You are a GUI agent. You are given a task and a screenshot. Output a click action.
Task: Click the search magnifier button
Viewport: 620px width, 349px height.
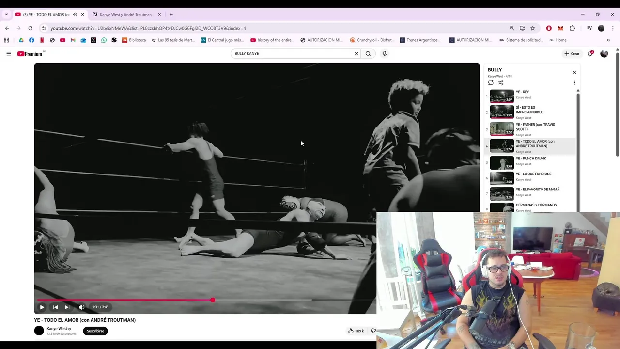click(368, 54)
